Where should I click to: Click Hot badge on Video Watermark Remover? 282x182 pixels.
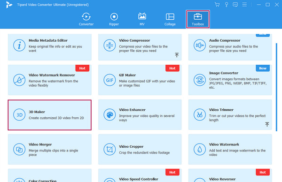pyautogui.click(x=82, y=68)
